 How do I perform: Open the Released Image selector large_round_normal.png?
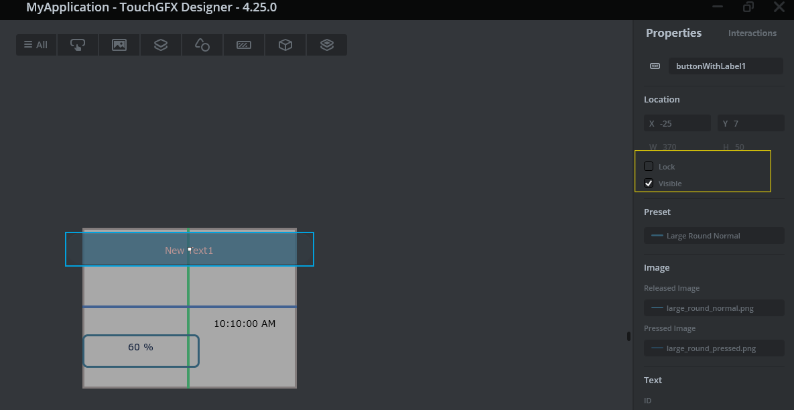click(x=714, y=307)
